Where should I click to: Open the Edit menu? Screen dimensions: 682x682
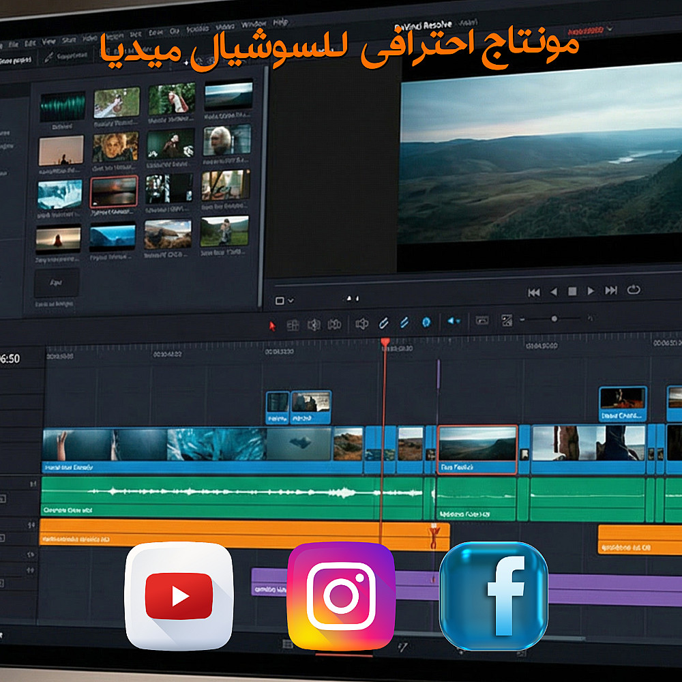30,43
